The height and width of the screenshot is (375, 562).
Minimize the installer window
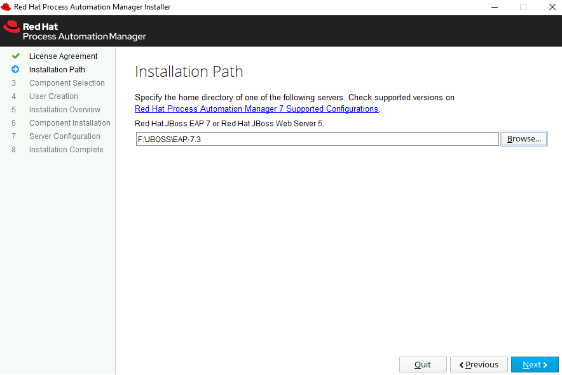click(495, 7)
